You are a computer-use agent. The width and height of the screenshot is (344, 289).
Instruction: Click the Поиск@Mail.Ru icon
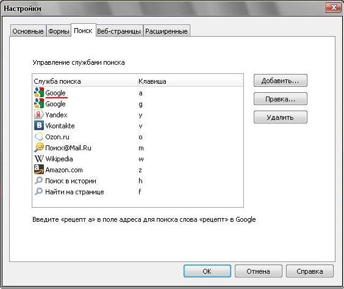coord(39,148)
